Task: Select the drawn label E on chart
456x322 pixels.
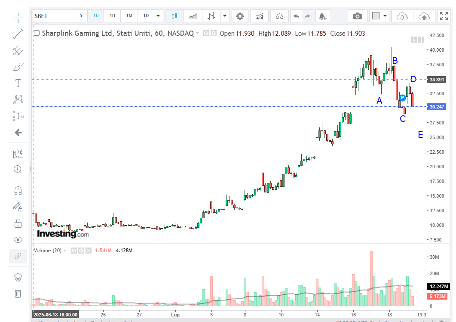Action: (x=420, y=135)
